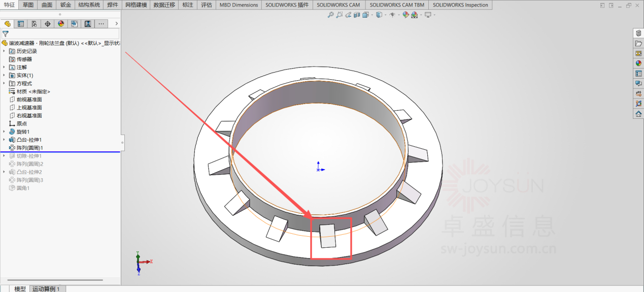Open the Design Library folder icon in task pane
The height and width of the screenshot is (292, 644).
638,44
